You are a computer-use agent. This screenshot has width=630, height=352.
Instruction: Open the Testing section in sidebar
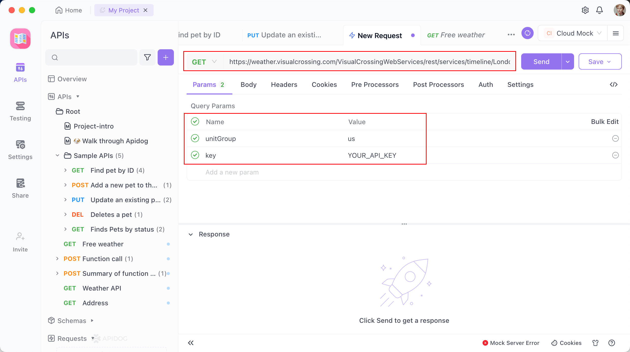pos(20,111)
